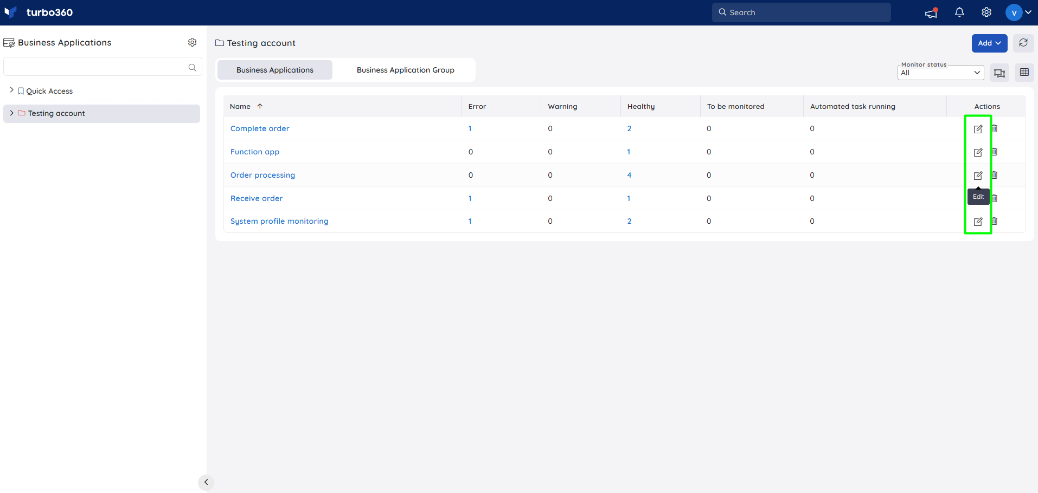The image size is (1038, 493).
Task: Open the Complete order link
Action: (260, 128)
